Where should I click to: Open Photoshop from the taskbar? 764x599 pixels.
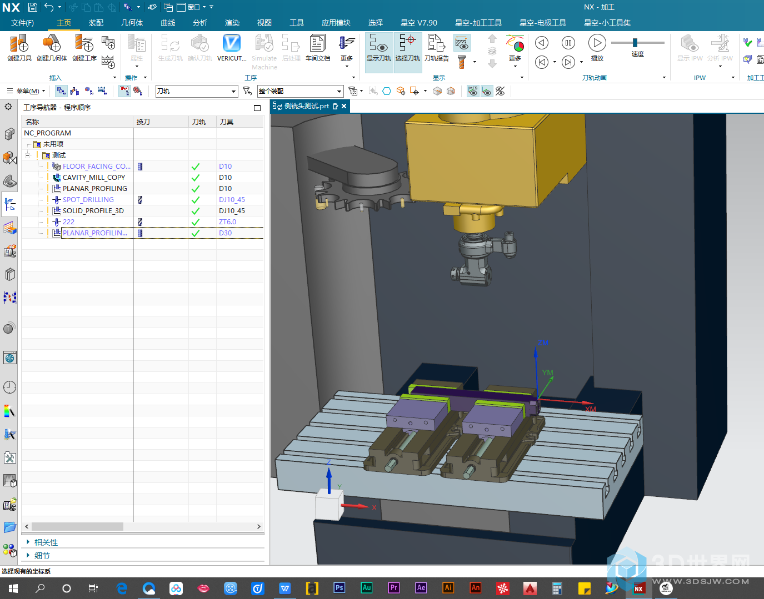coord(339,588)
